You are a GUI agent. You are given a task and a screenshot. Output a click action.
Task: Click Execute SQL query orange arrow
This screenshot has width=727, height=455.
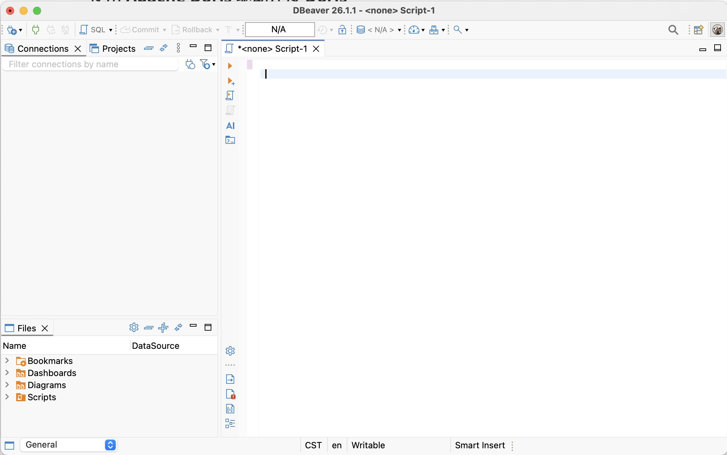(x=230, y=66)
